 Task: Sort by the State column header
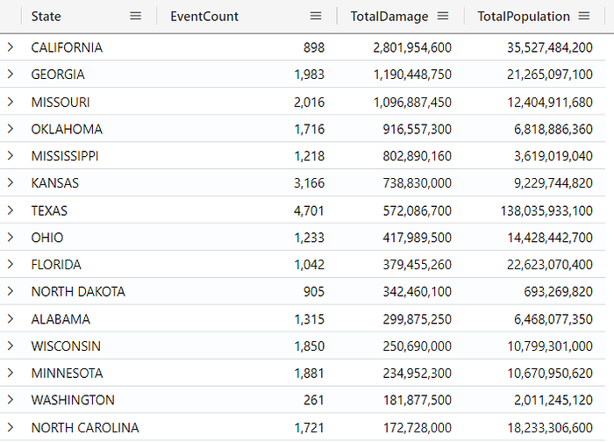pos(46,17)
